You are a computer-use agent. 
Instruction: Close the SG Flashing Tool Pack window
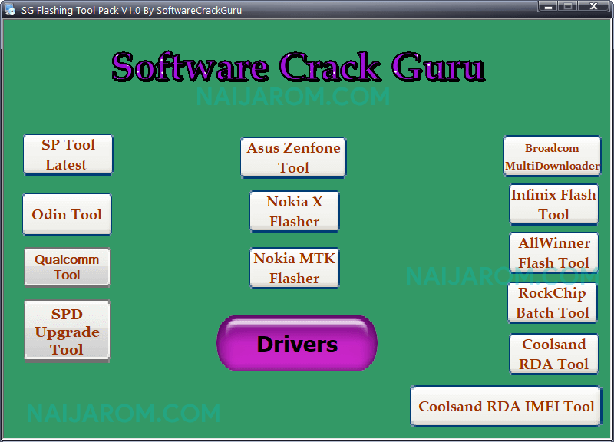[593, 6]
